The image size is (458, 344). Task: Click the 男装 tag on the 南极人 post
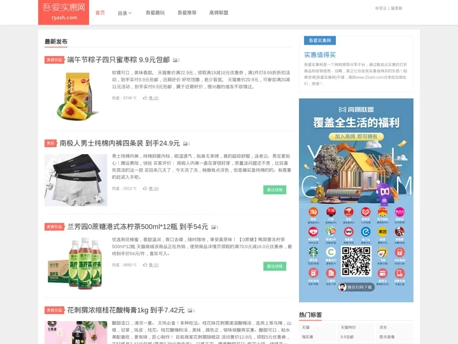pyautogui.click(x=50, y=143)
